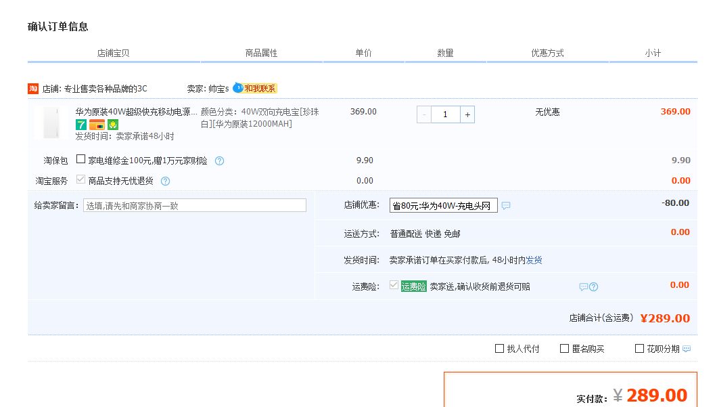Click the Taobao shop logo icon
The height and width of the screenshot is (407, 717).
tap(33, 88)
